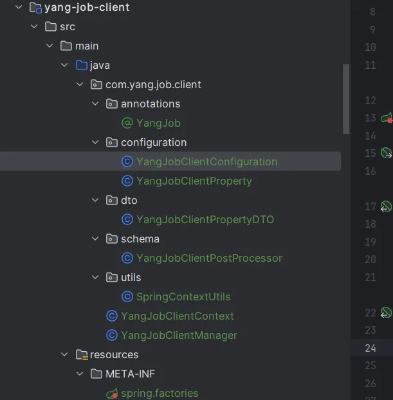Click the Spring leaf icon of spring.factories
This screenshot has height=400, width=393.
pyautogui.click(x=111, y=393)
